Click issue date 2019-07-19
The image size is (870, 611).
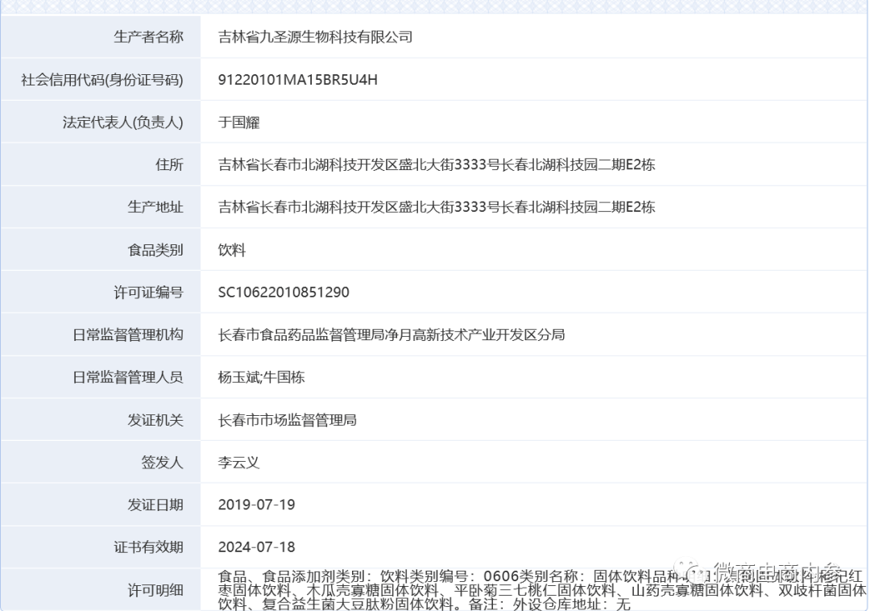click(x=256, y=505)
